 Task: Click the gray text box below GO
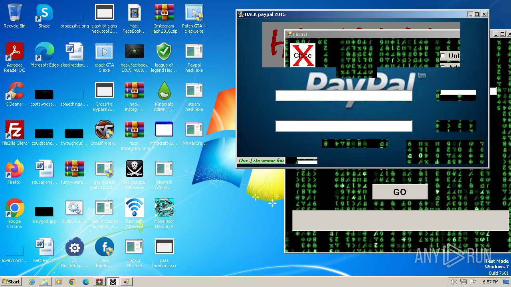[400, 220]
